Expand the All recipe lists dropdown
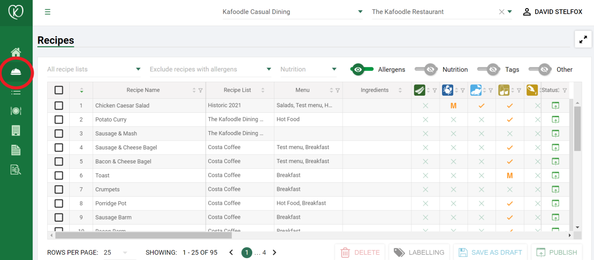 pyautogui.click(x=94, y=69)
